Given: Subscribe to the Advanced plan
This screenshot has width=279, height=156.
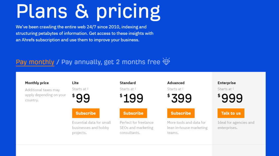Looking at the screenshot, I should [x=181, y=113].
